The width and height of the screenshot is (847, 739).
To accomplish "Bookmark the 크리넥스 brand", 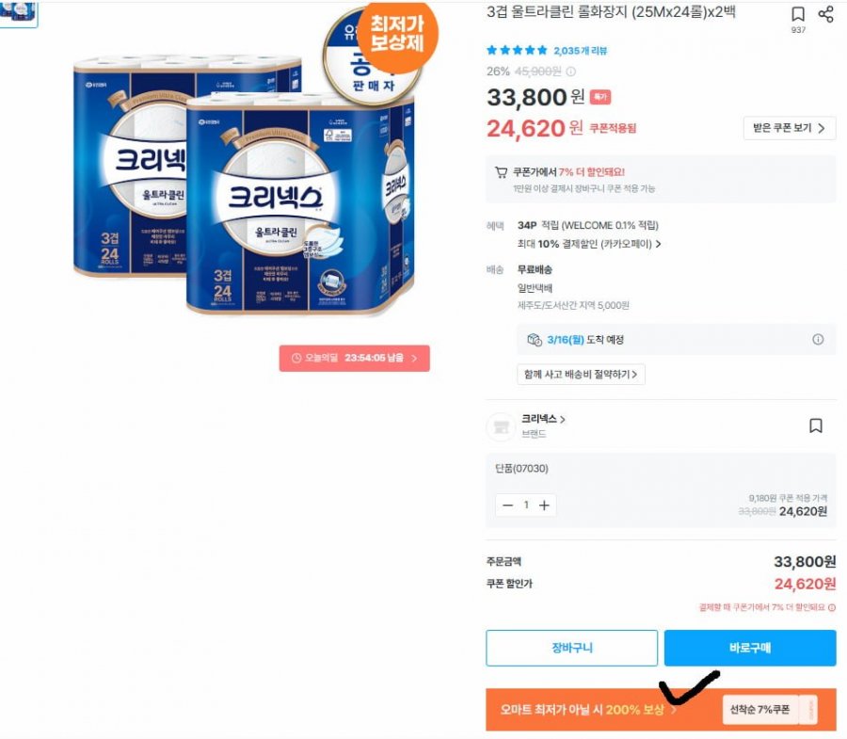I will 816,426.
